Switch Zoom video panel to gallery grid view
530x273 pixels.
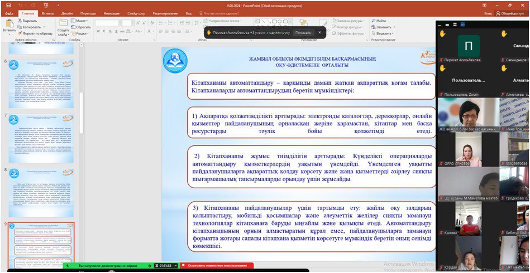point(463,25)
